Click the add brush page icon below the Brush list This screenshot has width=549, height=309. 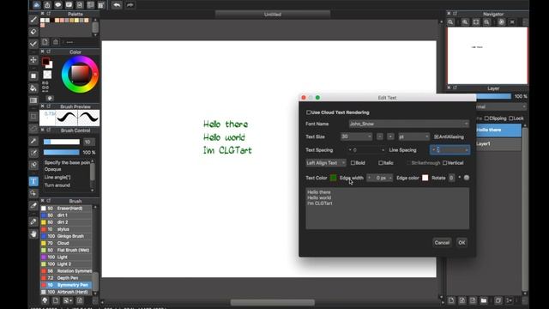coord(56,300)
